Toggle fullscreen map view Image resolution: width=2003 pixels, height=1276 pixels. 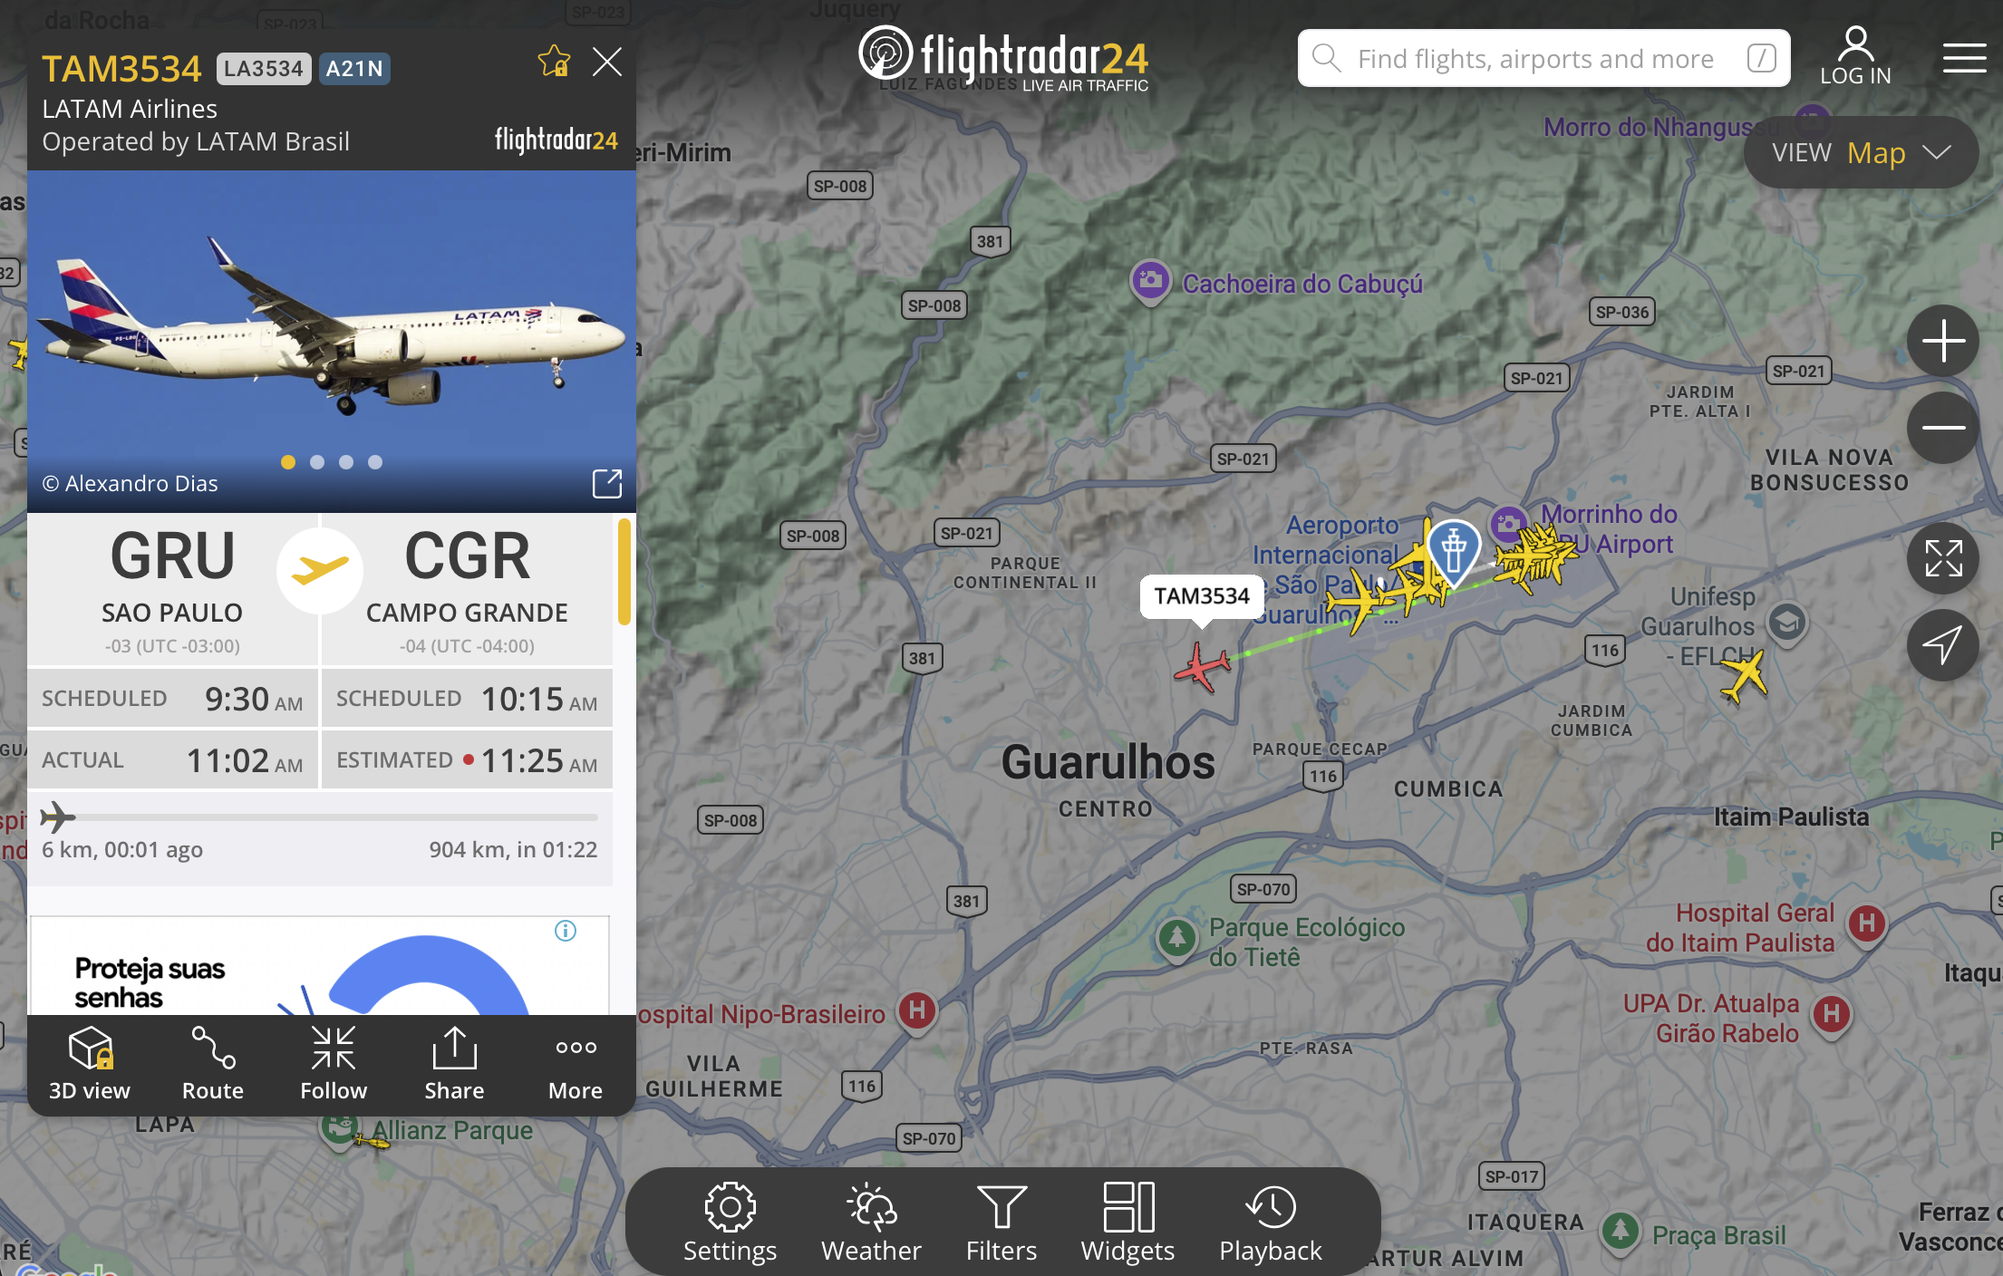click(1943, 558)
